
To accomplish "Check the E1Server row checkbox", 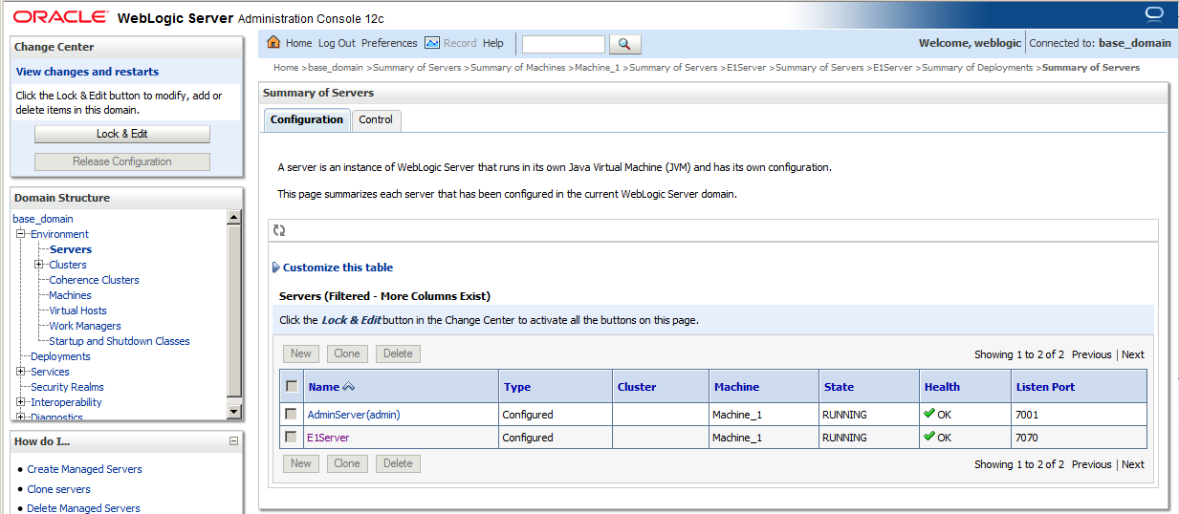I will (291, 437).
